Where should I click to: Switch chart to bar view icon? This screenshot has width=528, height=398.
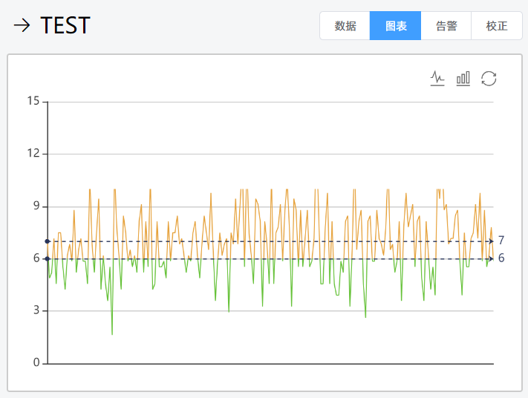[x=463, y=78]
